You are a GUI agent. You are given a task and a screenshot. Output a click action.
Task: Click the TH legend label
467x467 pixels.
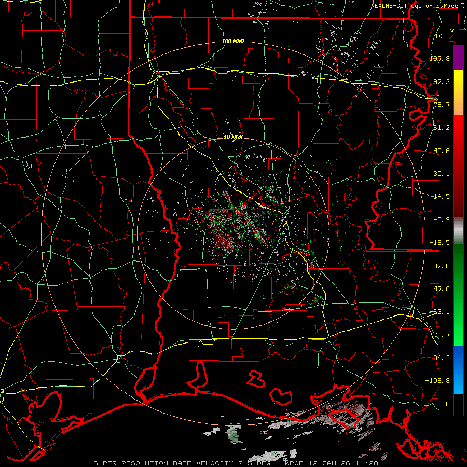tap(446, 404)
